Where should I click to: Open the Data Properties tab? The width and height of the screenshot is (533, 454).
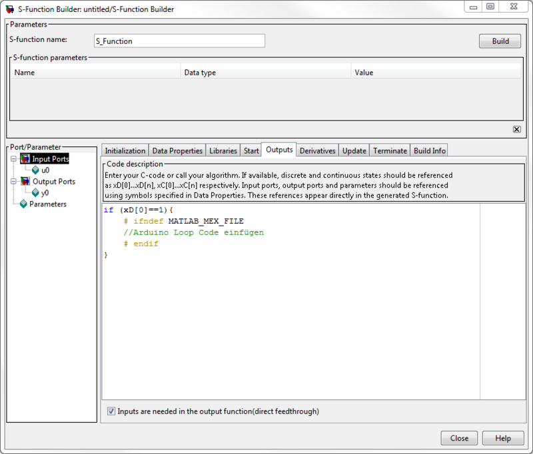pyautogui.click(x=177, y=150)
